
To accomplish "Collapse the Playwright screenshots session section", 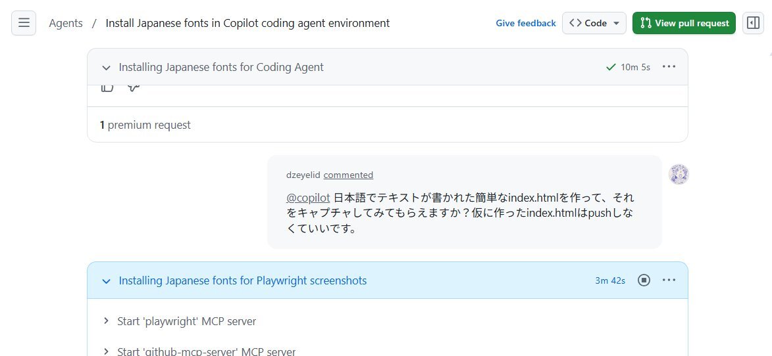I will coord(106,281).
